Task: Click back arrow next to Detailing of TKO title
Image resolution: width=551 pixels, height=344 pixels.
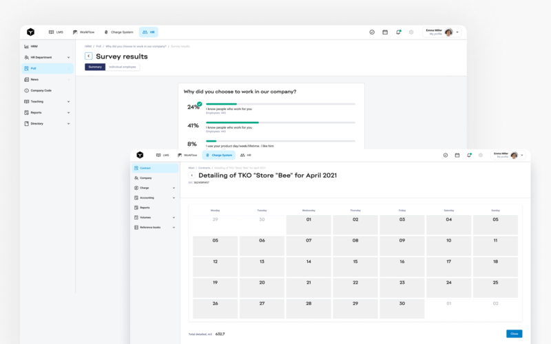Action: point(192,175)
